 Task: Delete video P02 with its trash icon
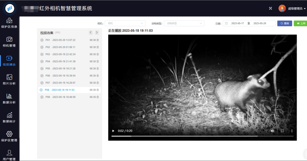click(98, 47)
